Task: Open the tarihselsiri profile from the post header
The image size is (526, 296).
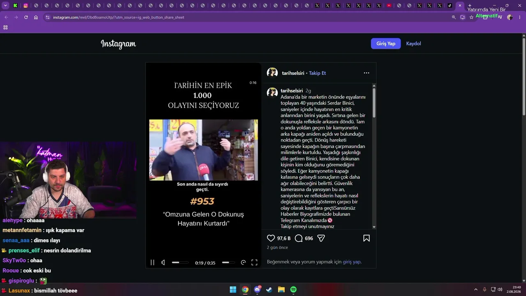Action: pyautogui.click(x=293, y=73)
